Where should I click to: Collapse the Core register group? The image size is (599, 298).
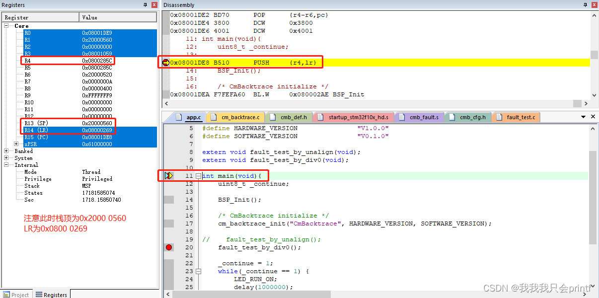6,26
